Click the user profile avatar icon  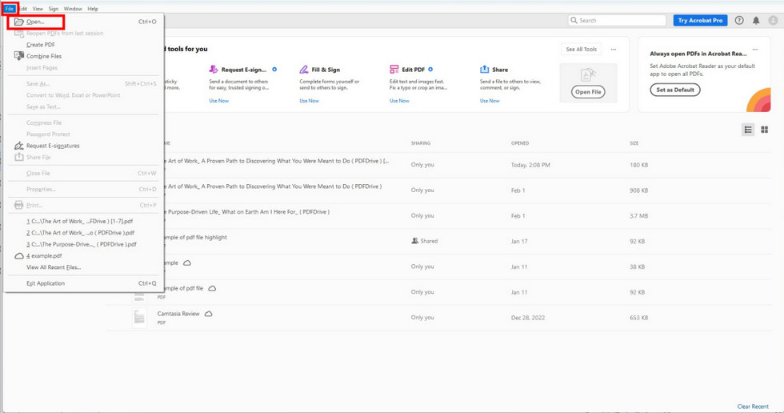click(x=773, y=20)
